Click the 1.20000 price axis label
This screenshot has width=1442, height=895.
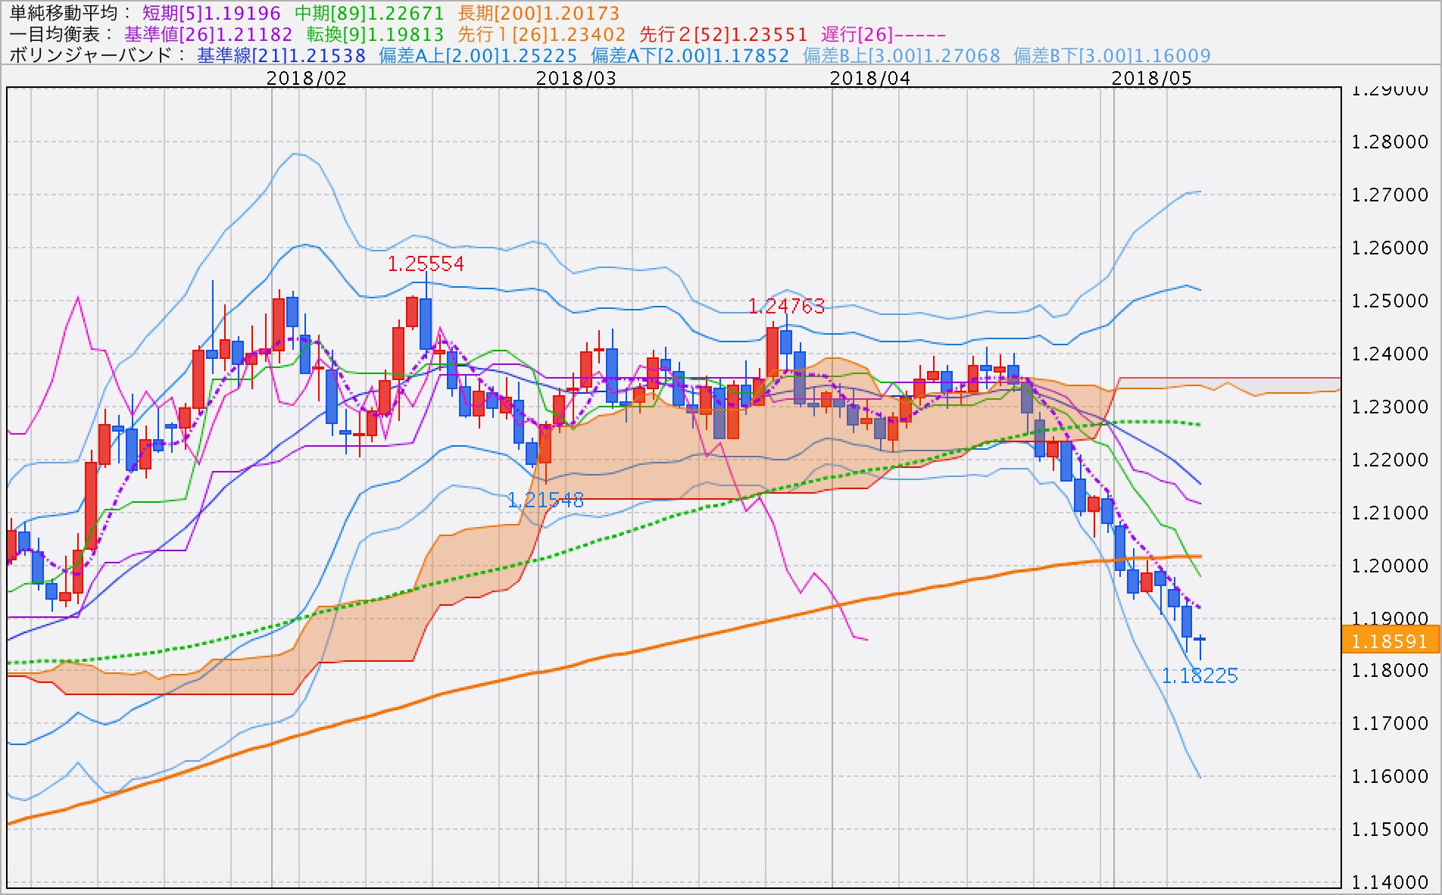1390,566
